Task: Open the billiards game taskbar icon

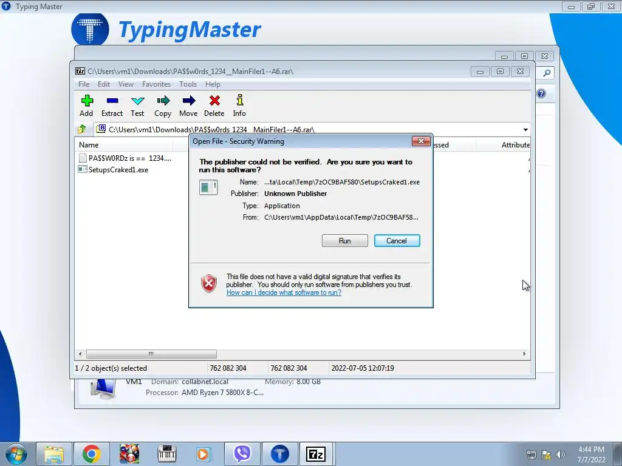Action: pyautogui.click(x=129, y=454)
